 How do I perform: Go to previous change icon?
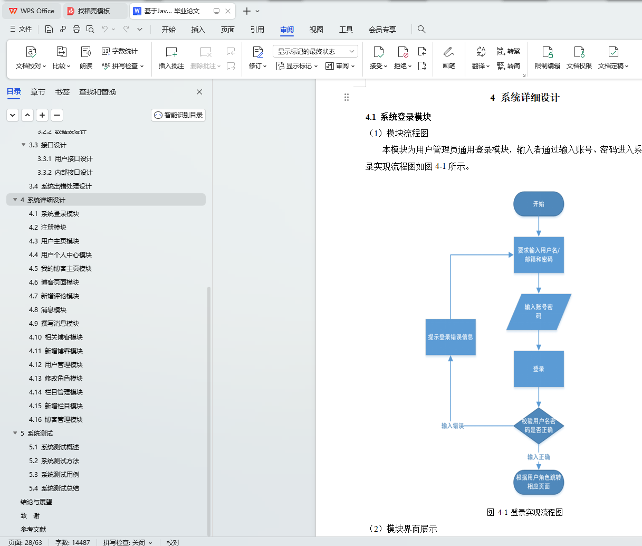point(422,51)
